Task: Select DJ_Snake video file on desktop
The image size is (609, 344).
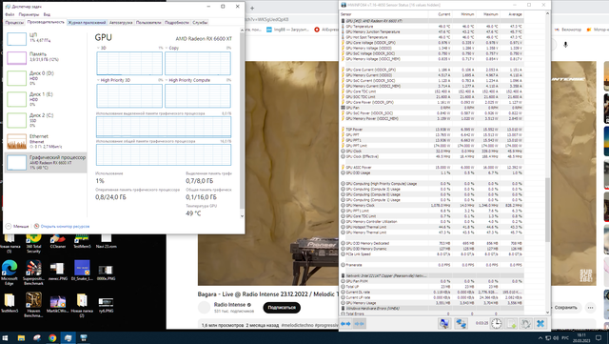Action: tap(82, 271)
